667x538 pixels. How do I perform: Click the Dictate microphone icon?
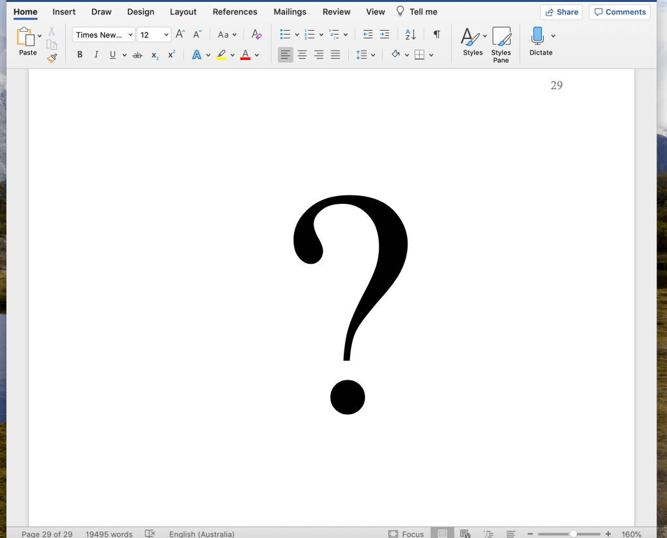pos(537,36)
